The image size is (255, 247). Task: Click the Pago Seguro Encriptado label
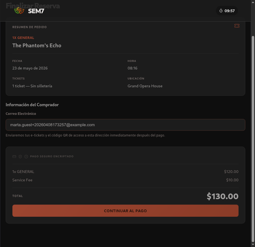pos(52,156)
